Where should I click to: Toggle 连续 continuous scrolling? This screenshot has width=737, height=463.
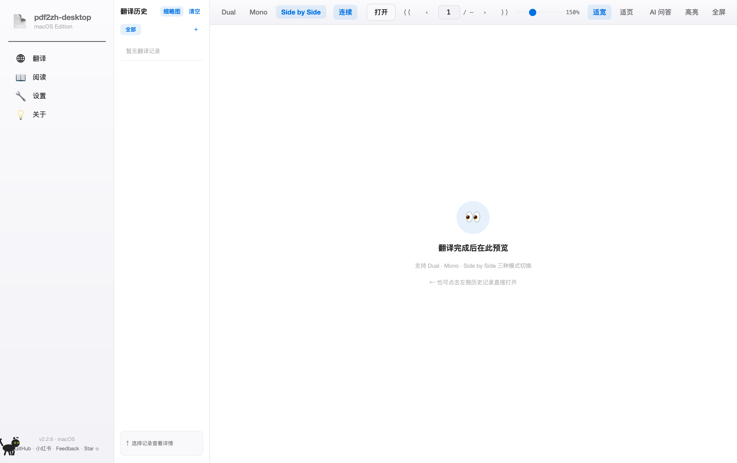pos(345,12)
